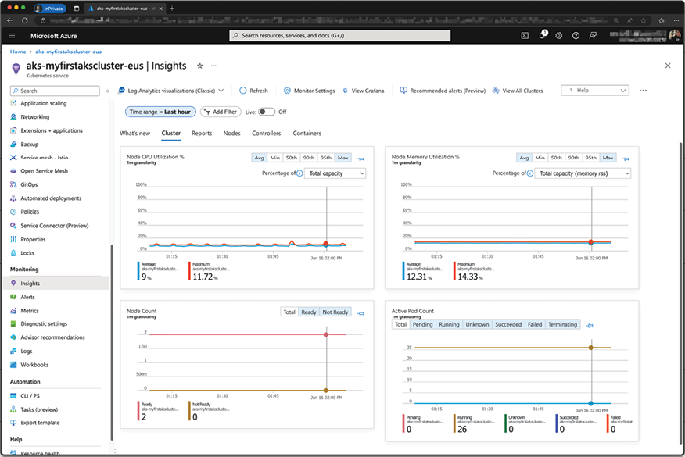Screen dimensions: 685x457
Task: Collapse the left sidebar menu
Action: pos(107,91)
